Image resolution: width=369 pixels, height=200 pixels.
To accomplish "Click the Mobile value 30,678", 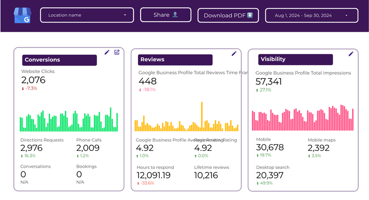I will tap(270, 147).
